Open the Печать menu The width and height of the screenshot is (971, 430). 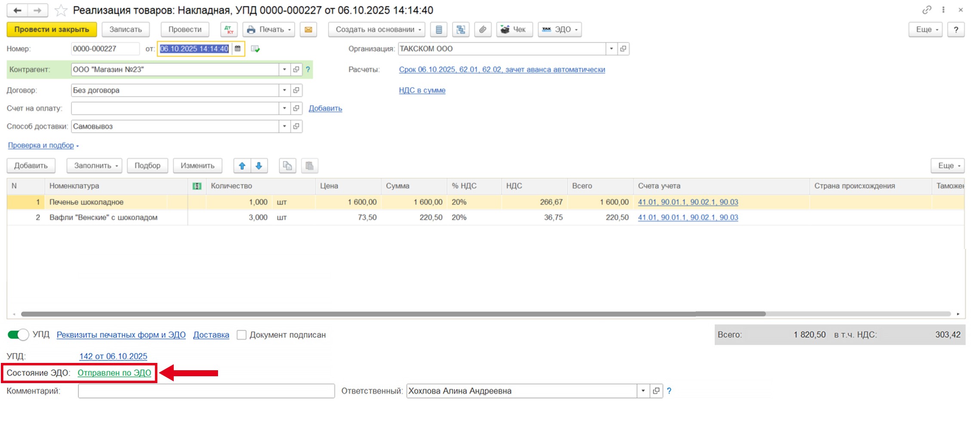269,30
